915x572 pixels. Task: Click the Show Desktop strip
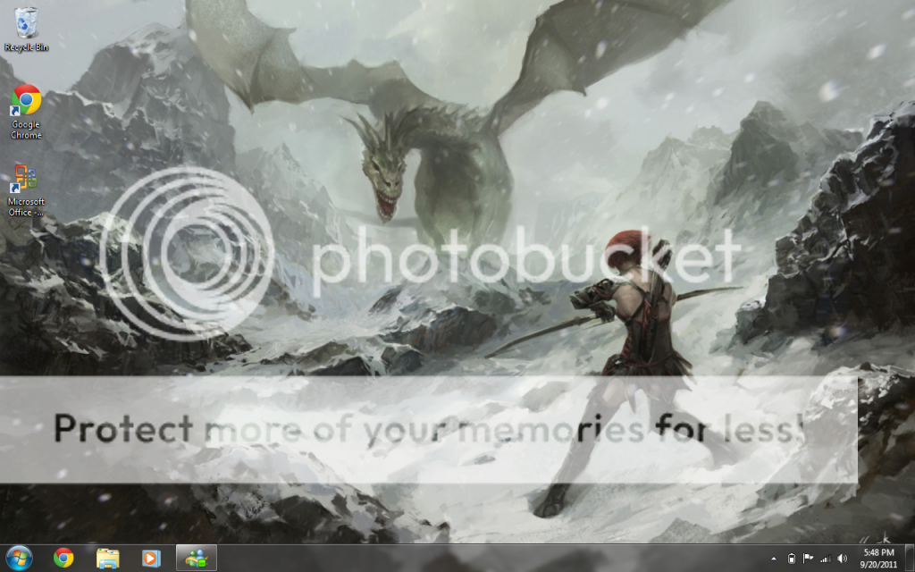910,558
